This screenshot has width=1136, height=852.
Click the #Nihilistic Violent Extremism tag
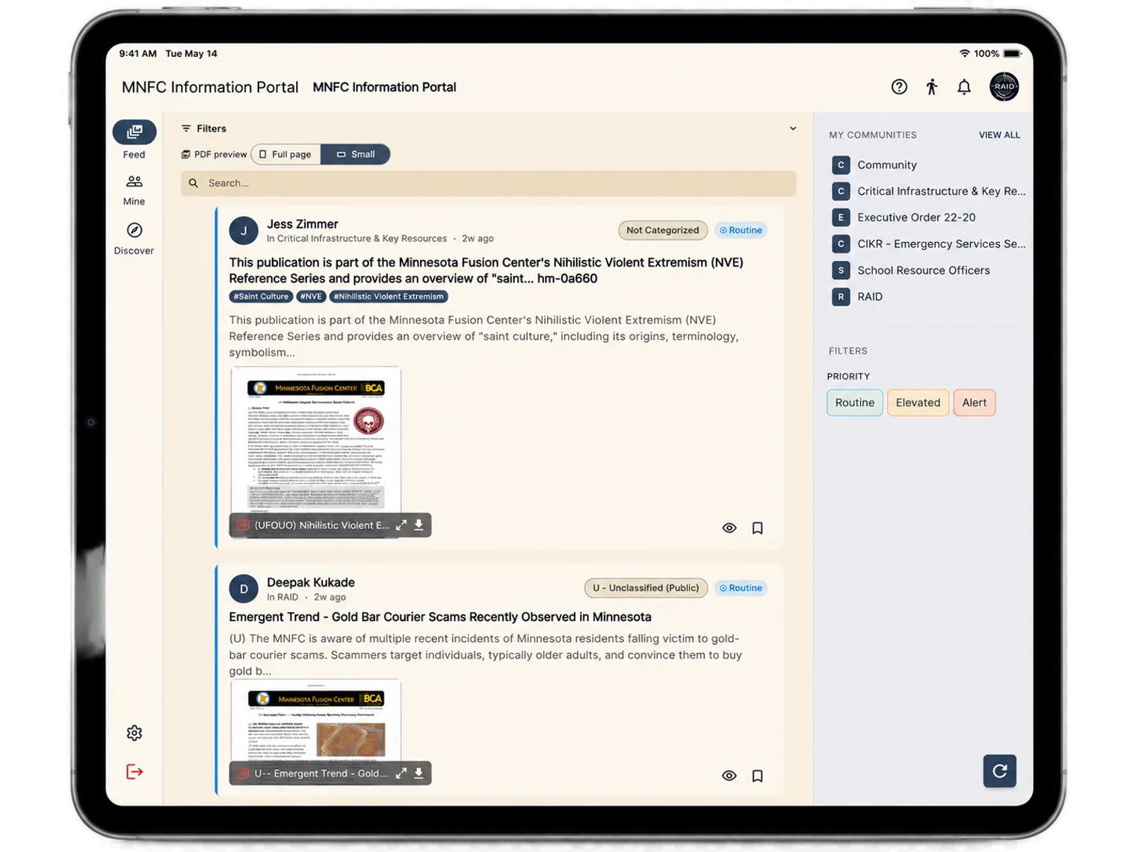389,297
